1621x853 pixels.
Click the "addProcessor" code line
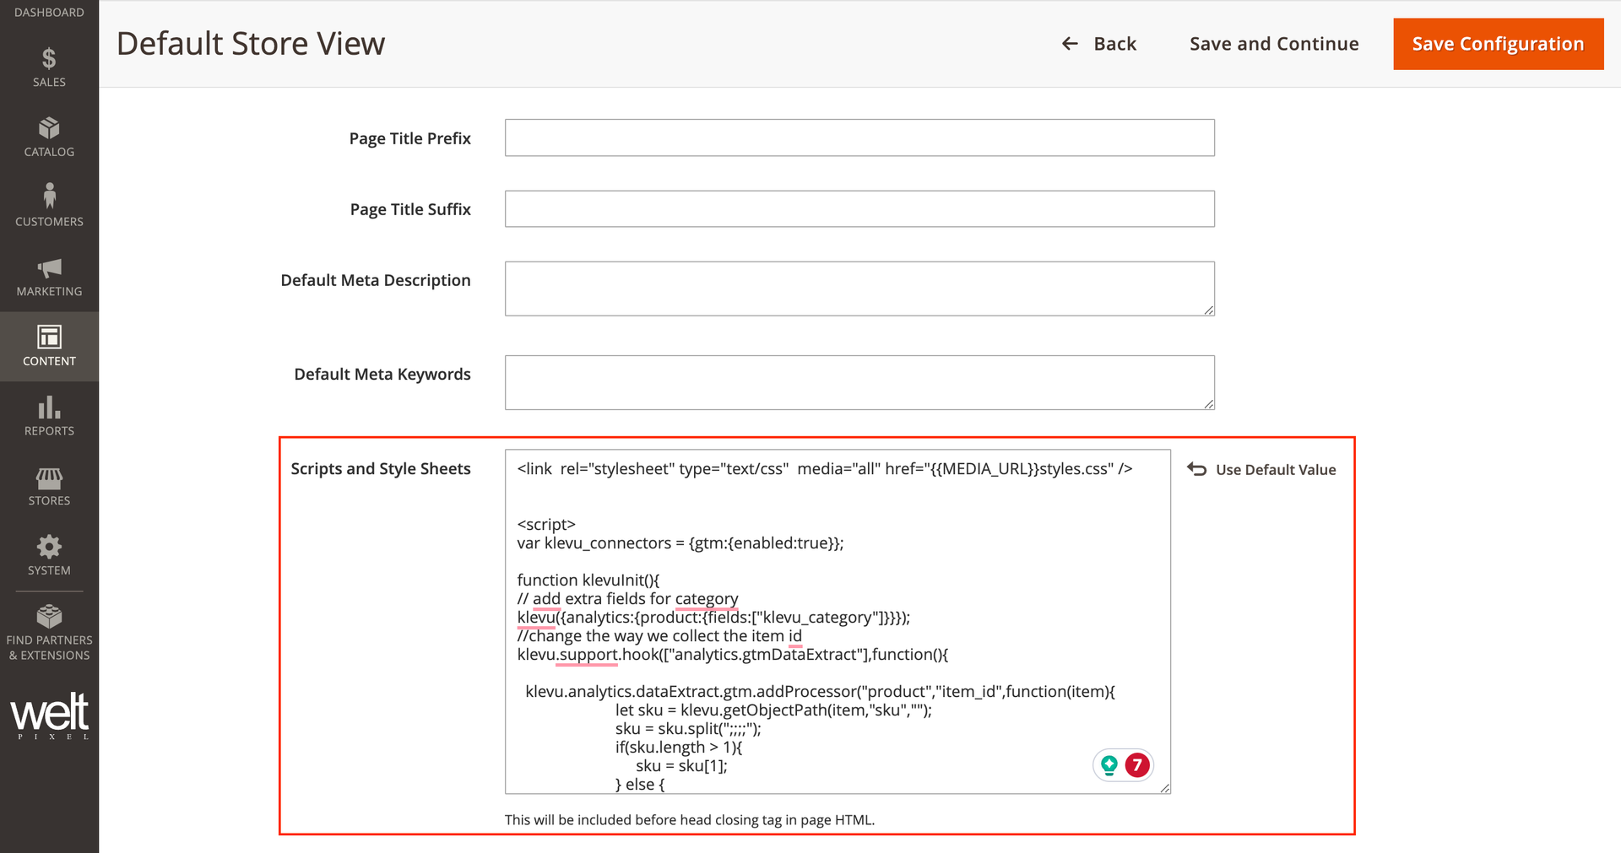[820, 692]
